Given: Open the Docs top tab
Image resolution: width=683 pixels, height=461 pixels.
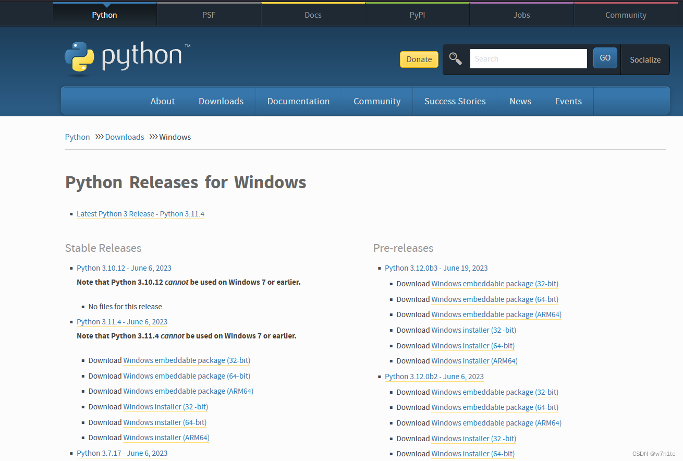Looking at the screenshot, I should pos(313,15).
